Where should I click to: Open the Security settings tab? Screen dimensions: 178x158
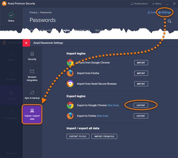(32, 56)
